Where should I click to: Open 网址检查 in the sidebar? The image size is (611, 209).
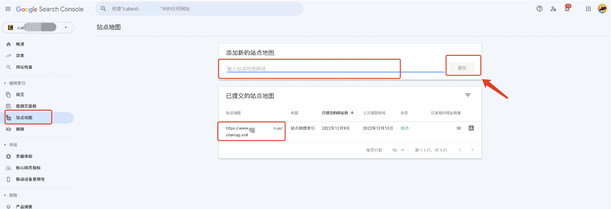click(24, 67)
